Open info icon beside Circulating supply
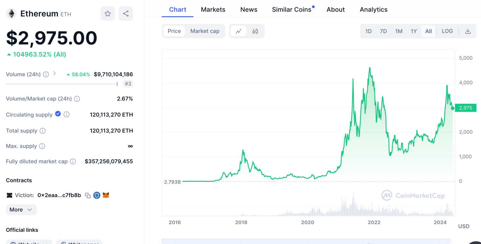The image size is (481, 244). (x=66, y=114)
